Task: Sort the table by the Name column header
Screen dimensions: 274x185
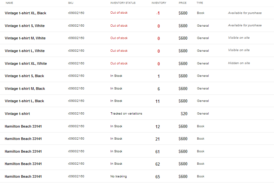Action: [x=10, y=3]
